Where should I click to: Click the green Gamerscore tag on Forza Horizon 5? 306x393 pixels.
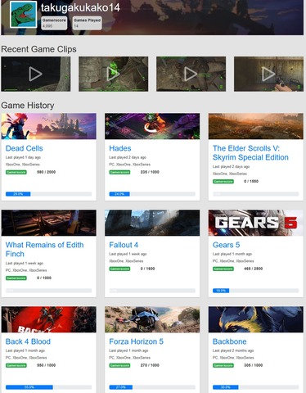click(119, 365)
